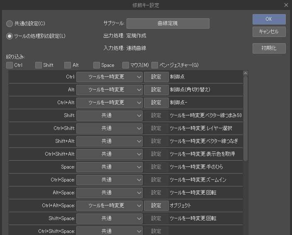This screenshot has height=235, width=292.
Task: Open the Space row action dropdown
Action: click(109, 167)
